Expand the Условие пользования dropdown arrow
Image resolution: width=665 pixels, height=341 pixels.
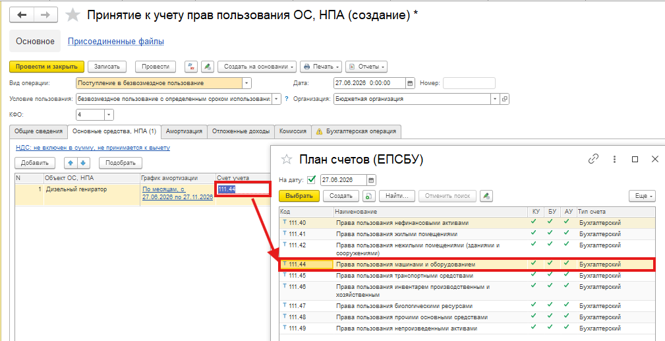coord(277,99)
